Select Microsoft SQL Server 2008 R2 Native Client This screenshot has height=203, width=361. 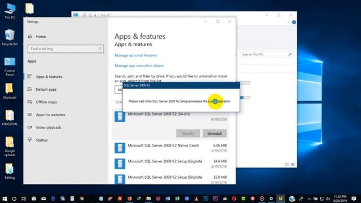coord(170,148)
